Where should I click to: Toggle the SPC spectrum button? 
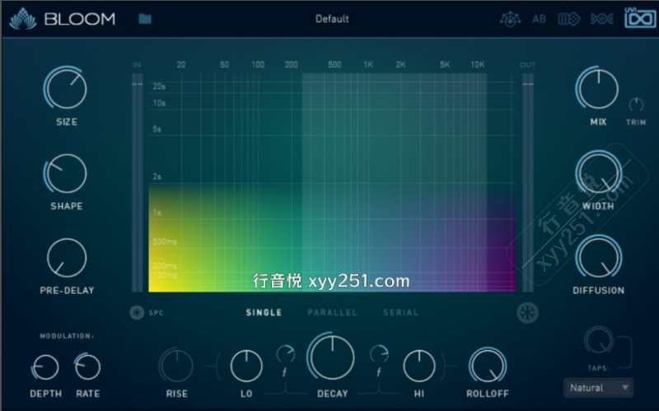point(137,312)
